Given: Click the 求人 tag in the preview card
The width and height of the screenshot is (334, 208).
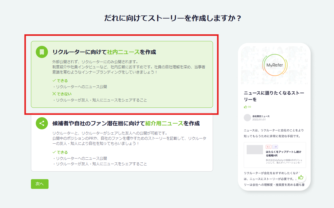Looking at the screenshot, I should pyautogui.click(x=268, y=147).
